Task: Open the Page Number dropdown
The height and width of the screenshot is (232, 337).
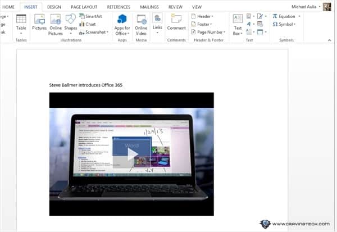Action: coord(208,32)
